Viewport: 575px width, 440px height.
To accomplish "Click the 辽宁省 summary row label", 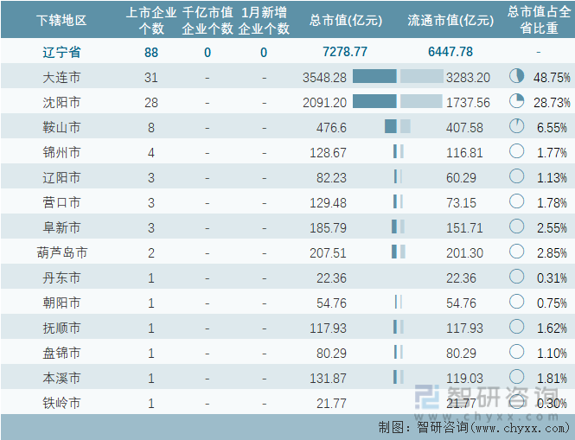I will pyautogui.click(x=61, y=52).
